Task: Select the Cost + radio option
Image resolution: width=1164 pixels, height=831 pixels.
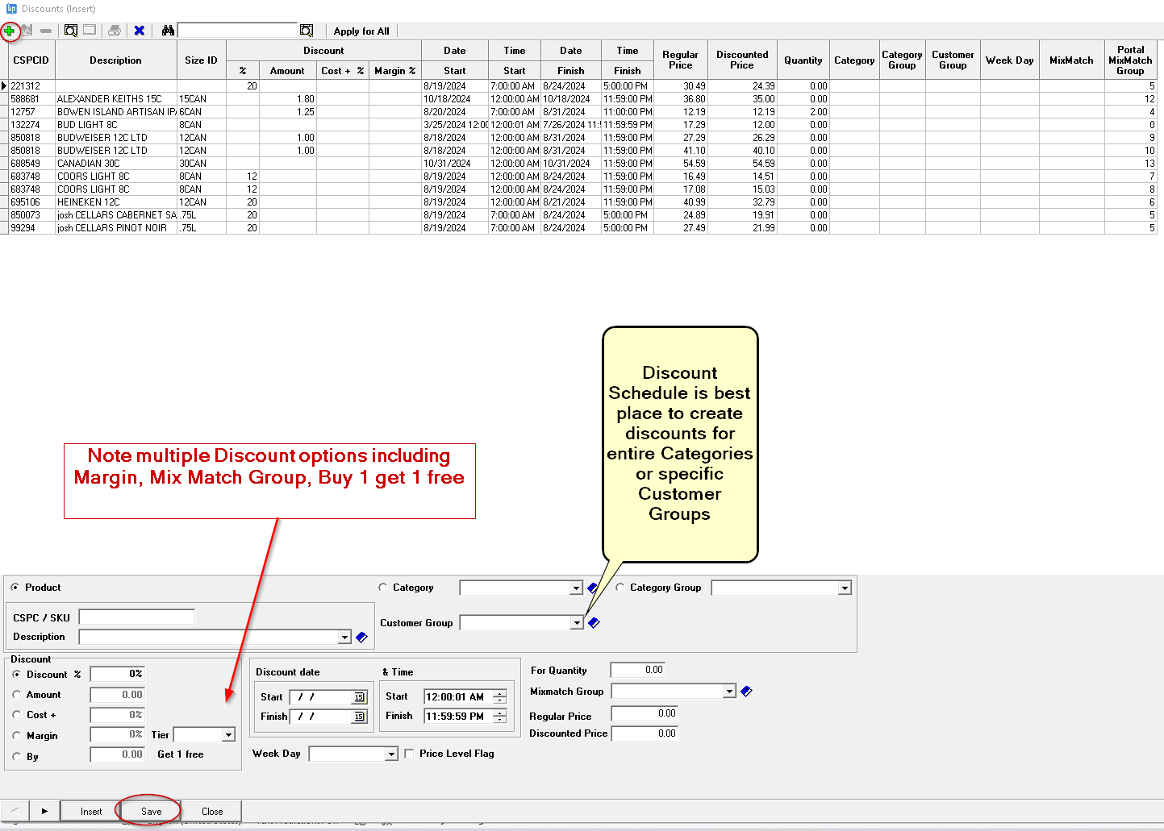Action: tap(17, 715)
